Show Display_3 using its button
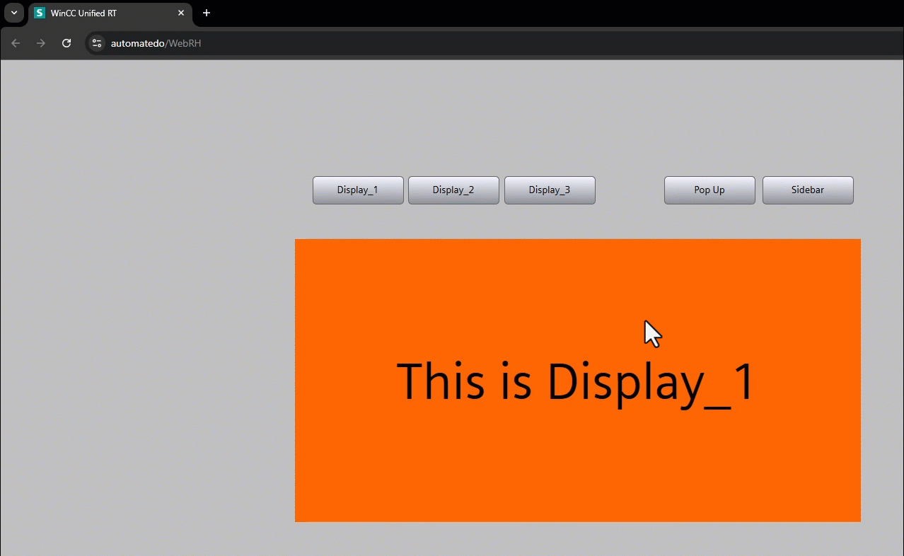The height and width of the screenshot is (556, 904). (550, 190)
